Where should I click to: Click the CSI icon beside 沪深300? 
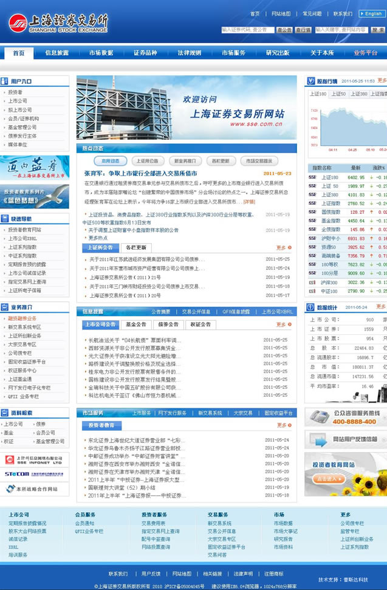coord(312,282)
